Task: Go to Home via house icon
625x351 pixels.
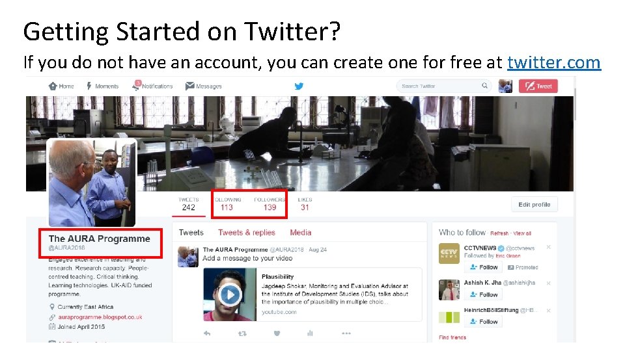Action: point(53,86)
